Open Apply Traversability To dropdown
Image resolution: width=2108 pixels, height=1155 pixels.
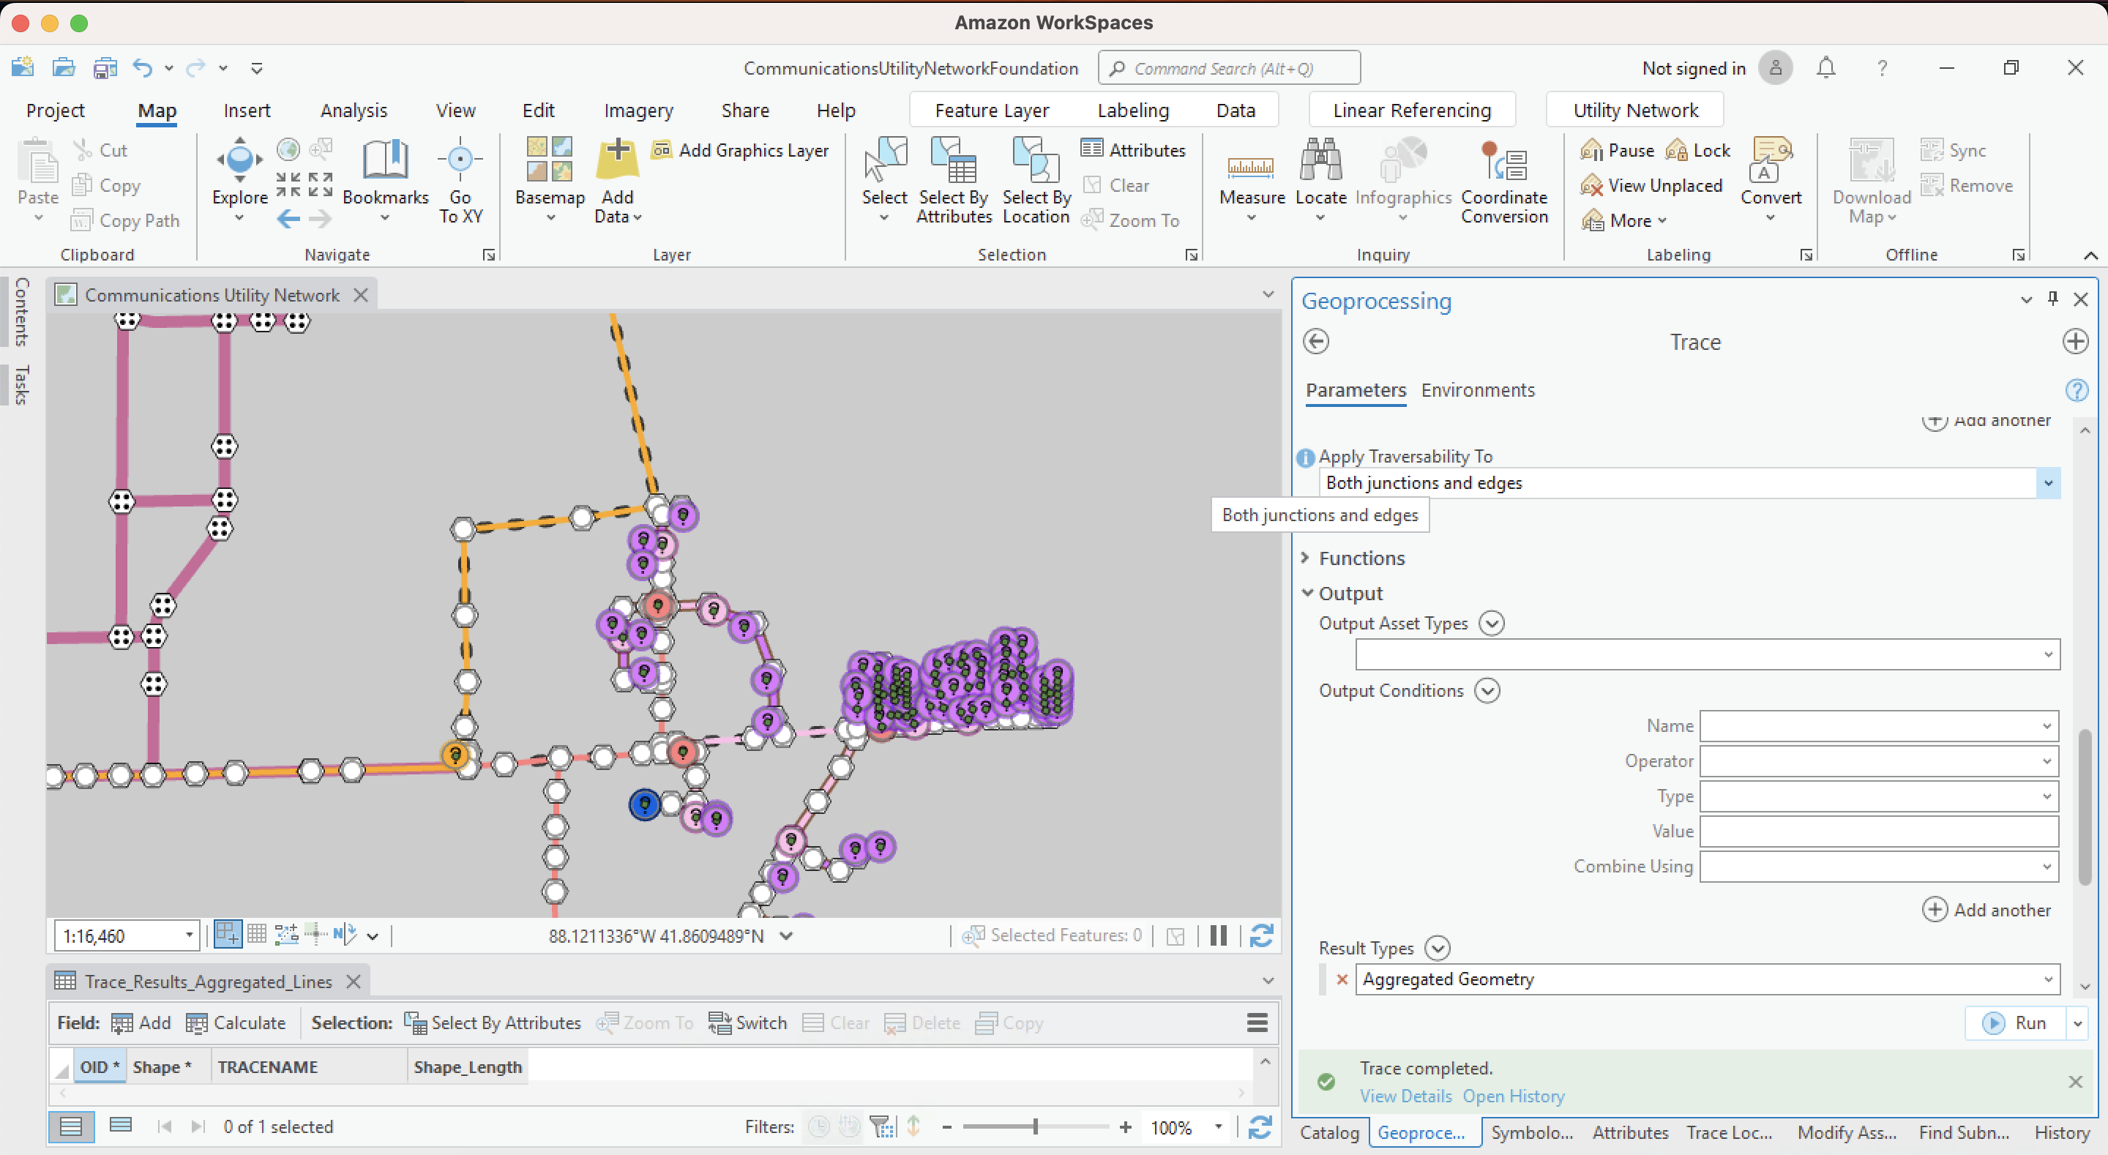coord(2047,483)
